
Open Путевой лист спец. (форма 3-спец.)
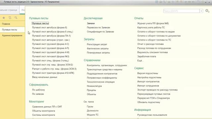50,60
